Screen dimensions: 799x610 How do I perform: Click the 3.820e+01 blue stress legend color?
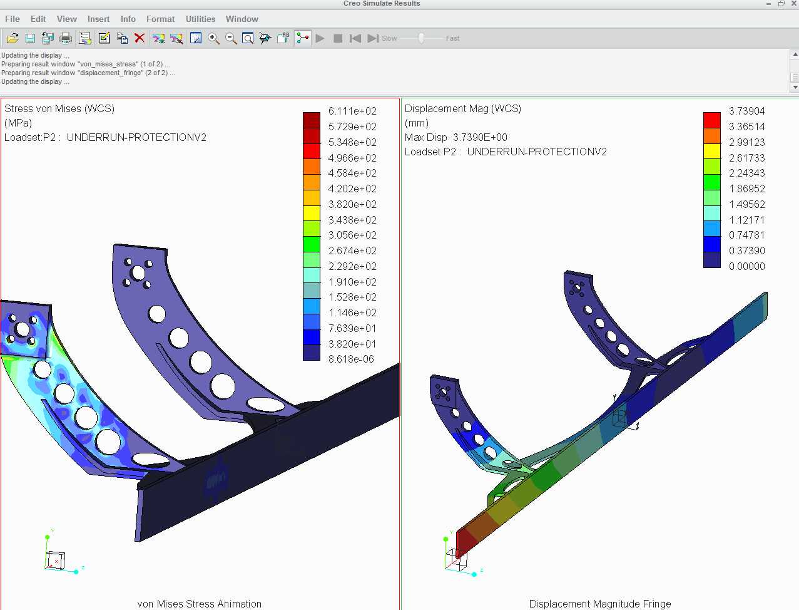tap(312, 336)
